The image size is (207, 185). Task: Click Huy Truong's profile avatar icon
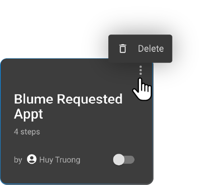pos(32,159)
